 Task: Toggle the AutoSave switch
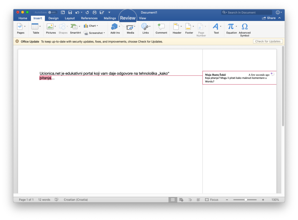(x=52, y=13)
